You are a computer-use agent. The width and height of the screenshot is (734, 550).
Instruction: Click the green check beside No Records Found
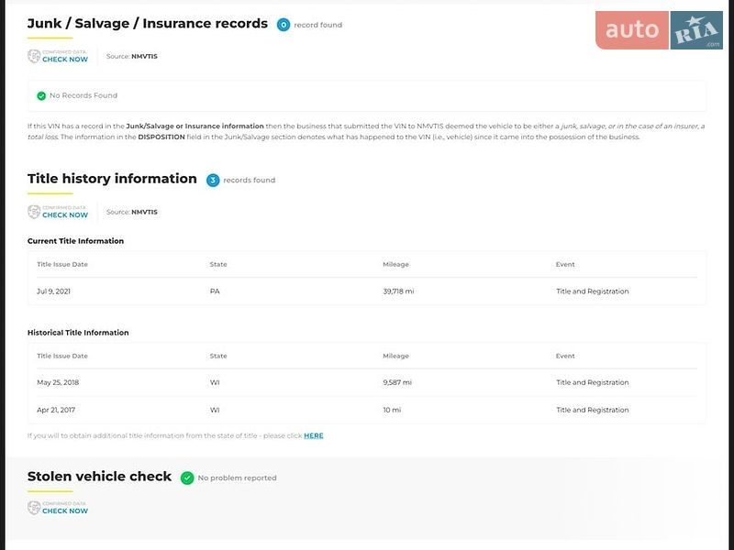[x=41, y=96]
